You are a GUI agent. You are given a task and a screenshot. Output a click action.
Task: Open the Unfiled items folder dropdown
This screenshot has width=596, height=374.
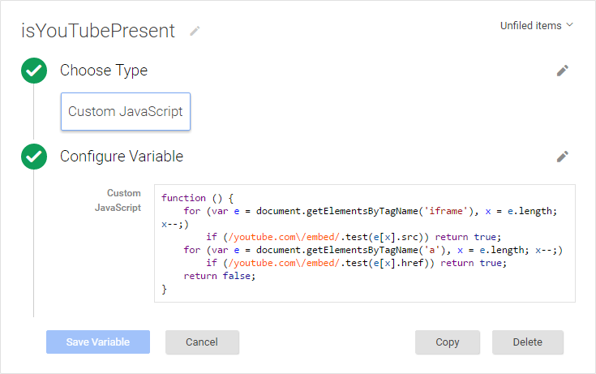pos(536,25)
